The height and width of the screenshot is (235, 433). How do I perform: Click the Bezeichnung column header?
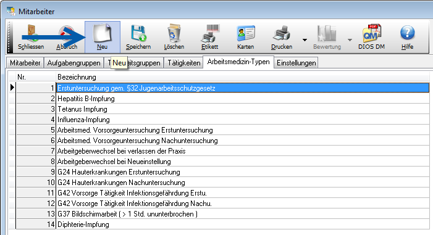(x=243, y=77)
